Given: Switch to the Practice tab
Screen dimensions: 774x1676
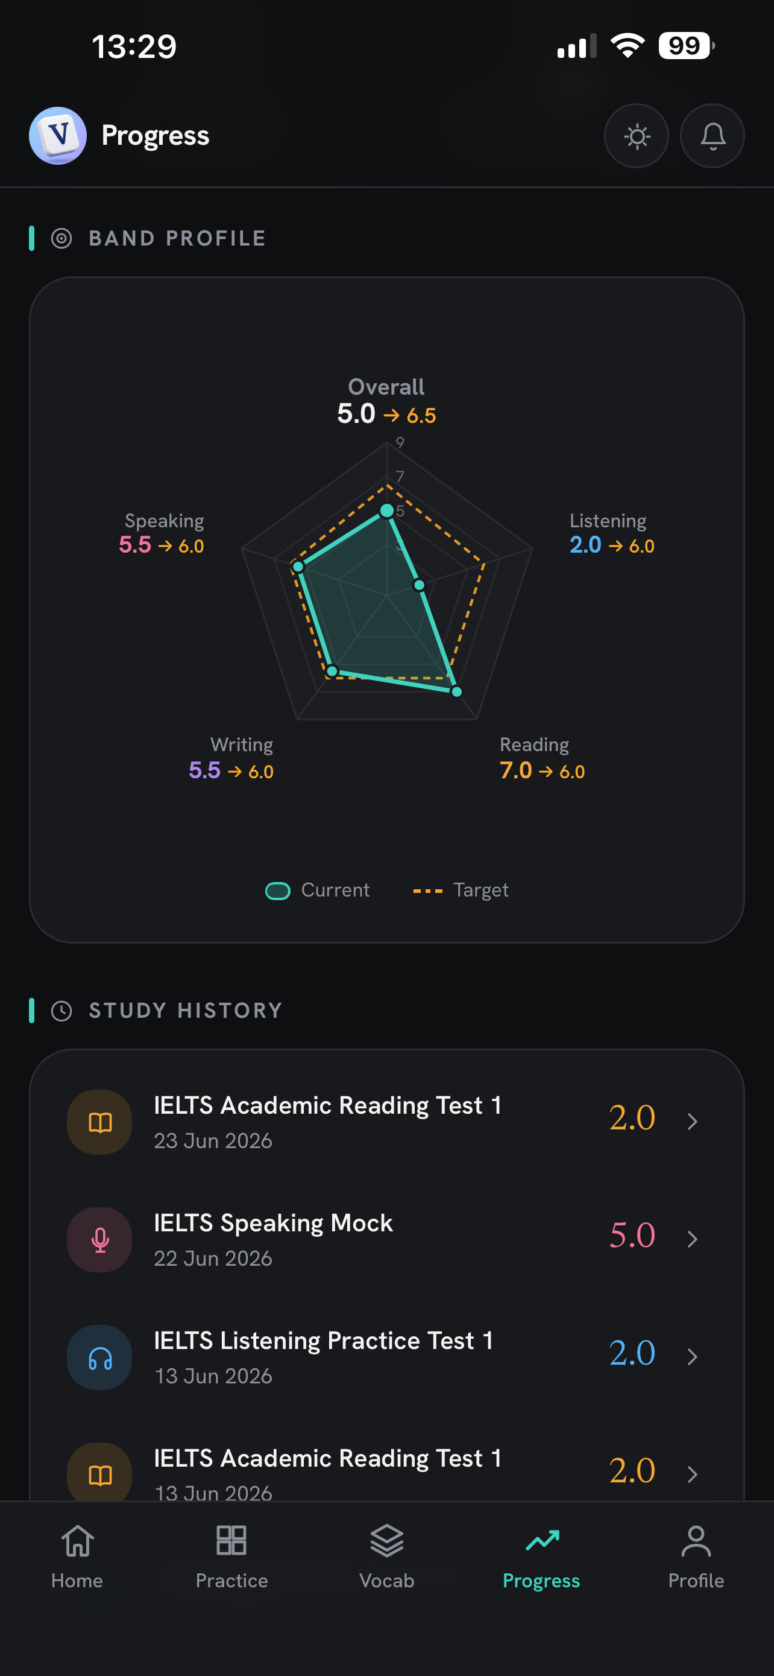Looking at the screenshot, I should (232, 1557).
